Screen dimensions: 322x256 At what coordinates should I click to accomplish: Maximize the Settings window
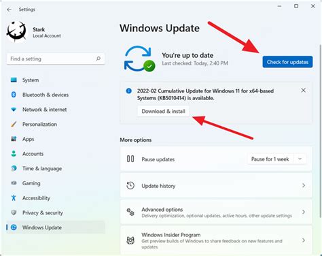click(296, 6)
